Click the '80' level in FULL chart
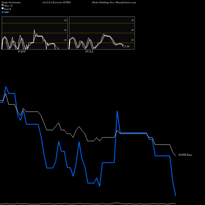 tap(132, 20)
